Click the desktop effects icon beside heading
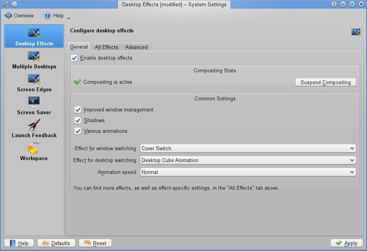Image resolution: width=367 pixels, height=251 pixels. (x=356, y=32)
